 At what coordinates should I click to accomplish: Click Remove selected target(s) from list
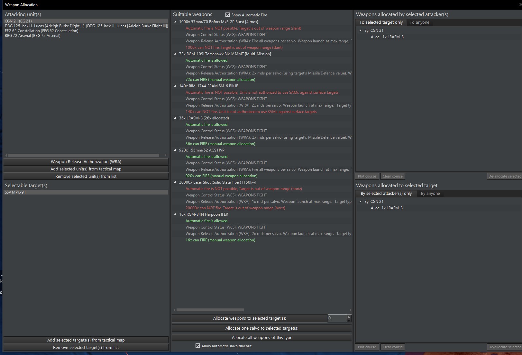click(86, 348)
